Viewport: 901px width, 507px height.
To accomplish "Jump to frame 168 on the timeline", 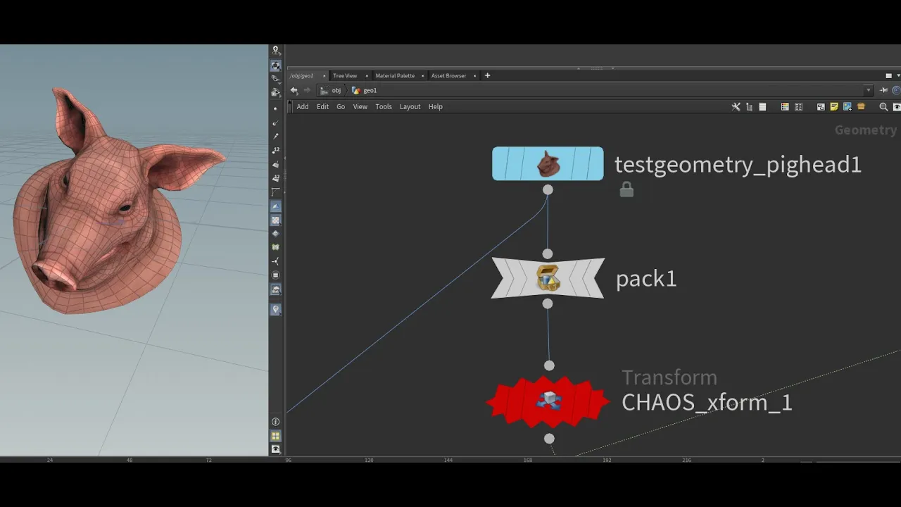I will click(528, 460).
